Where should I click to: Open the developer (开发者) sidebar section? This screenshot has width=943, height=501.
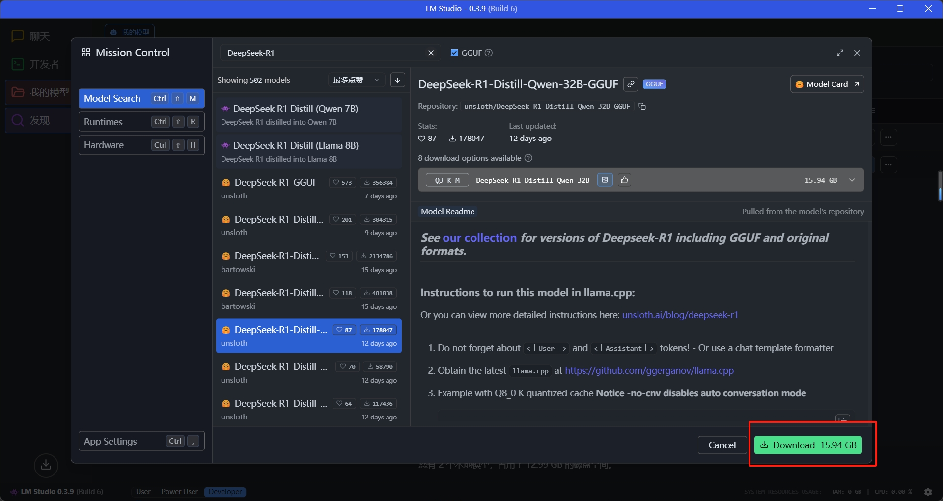pos(35,64)
